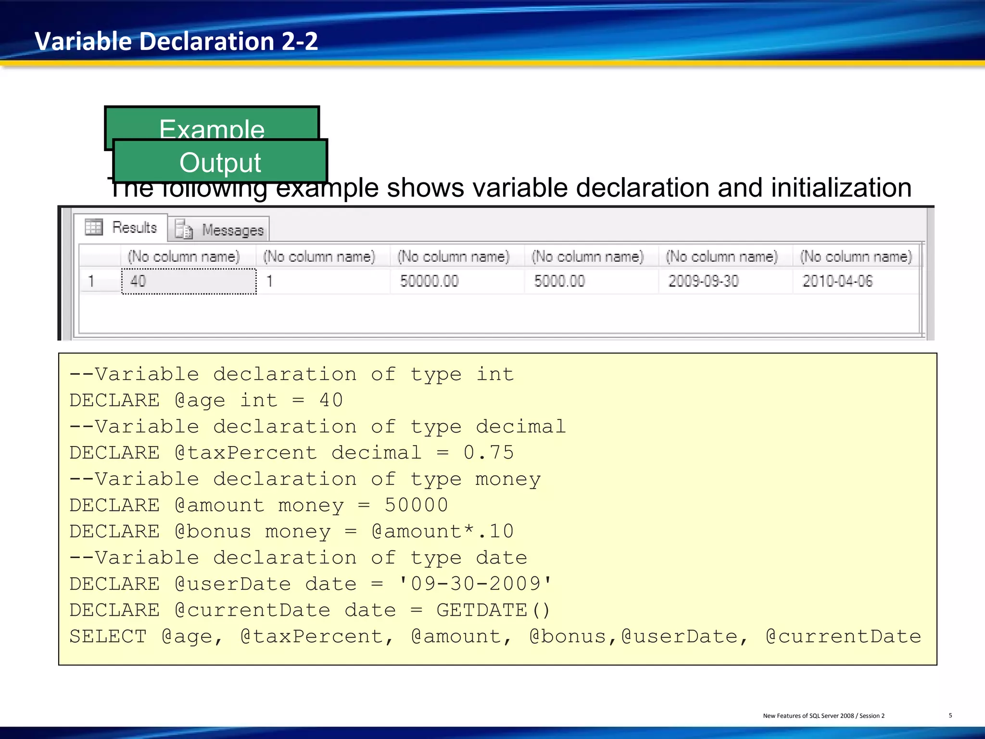Click the line declaring @bonus money
This screenshot has height=739, width=985.
point(291,531)
